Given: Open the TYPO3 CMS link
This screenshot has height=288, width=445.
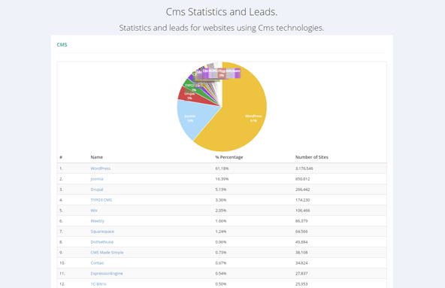Looking at the screenshot, I should [101, 200].
